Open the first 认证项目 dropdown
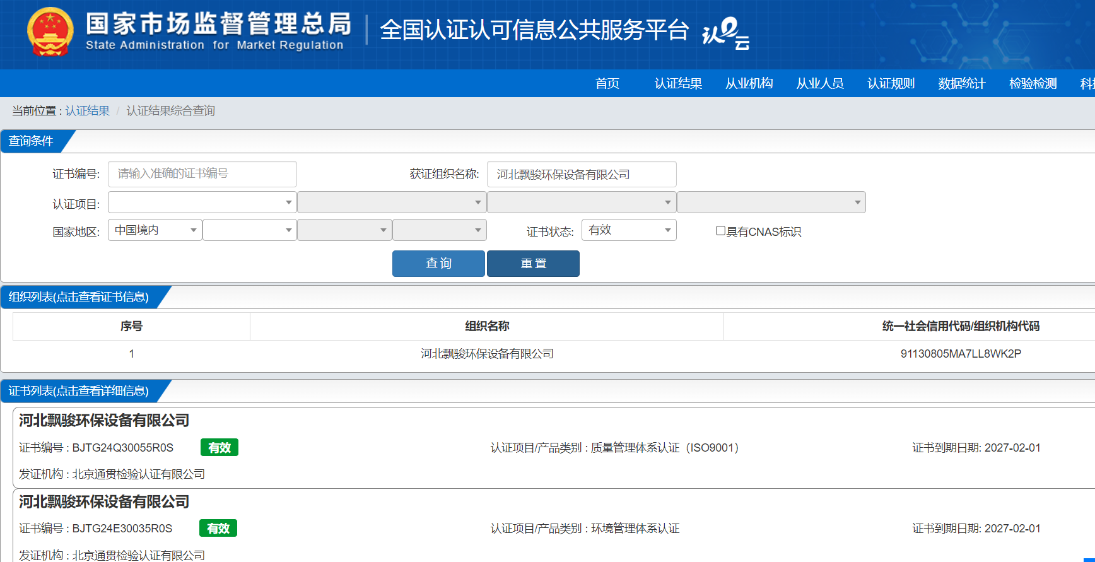This screenshot has height=562, width=1095. coord(202,202)
